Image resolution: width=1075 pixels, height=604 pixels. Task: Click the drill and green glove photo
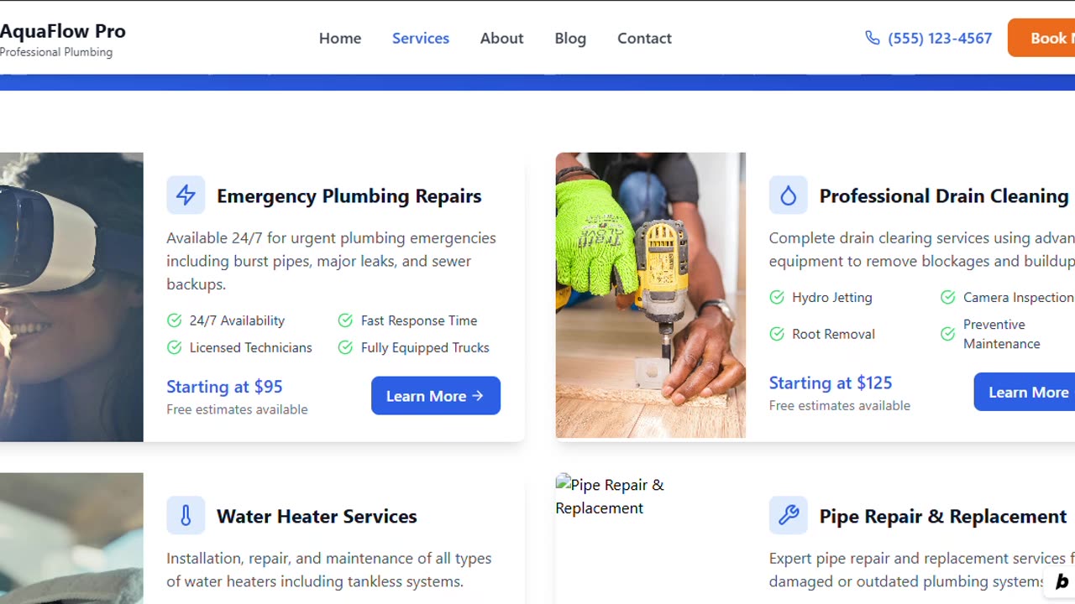(651, 295)
